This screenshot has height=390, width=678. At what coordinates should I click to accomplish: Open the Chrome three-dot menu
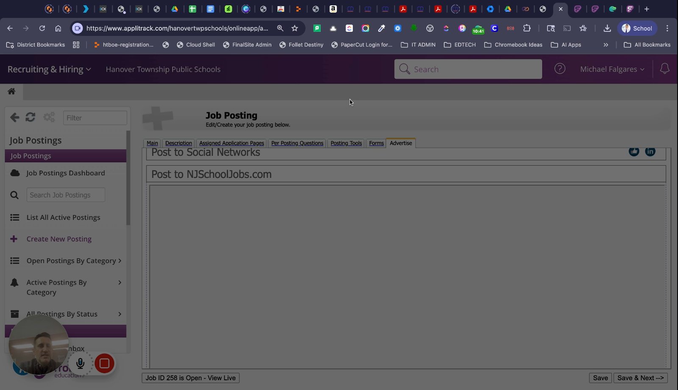coord(667,28)
